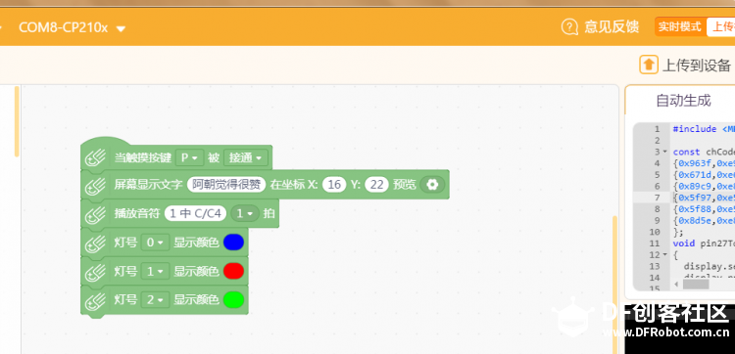The width and height of the screenshot is (735, 354).
Task: Click the #include line of code
Action: point(704,129)
